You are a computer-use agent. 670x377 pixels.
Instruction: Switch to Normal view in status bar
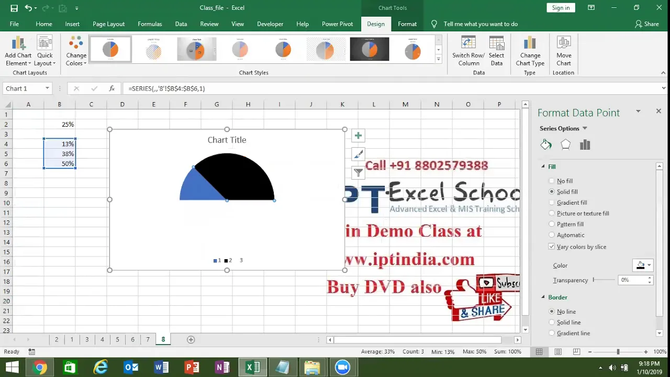point(539,352)
